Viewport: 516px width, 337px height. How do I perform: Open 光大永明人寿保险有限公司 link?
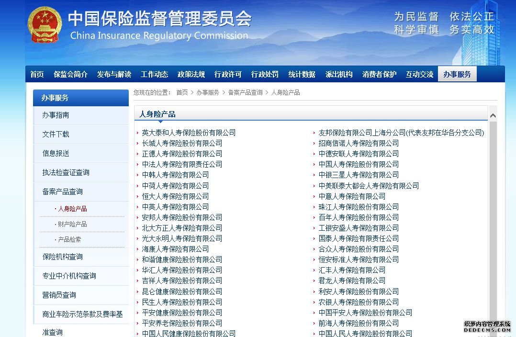[182, 238]
